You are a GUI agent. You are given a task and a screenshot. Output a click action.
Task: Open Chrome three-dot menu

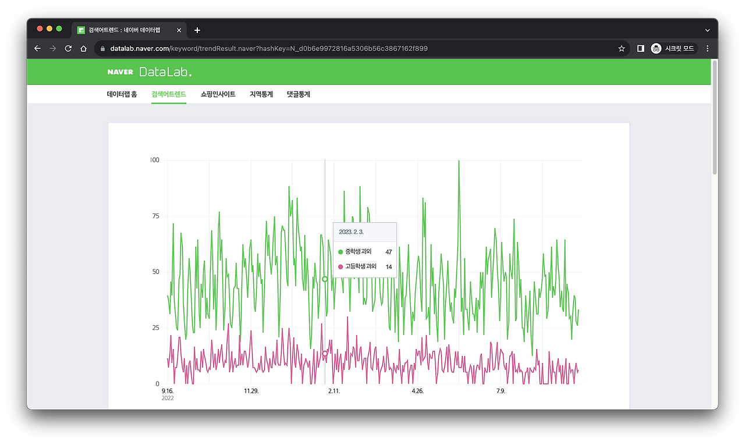pos(708,48)
